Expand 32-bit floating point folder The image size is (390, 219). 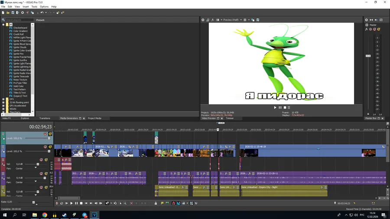pyautogui.click(x=3, y=102)
